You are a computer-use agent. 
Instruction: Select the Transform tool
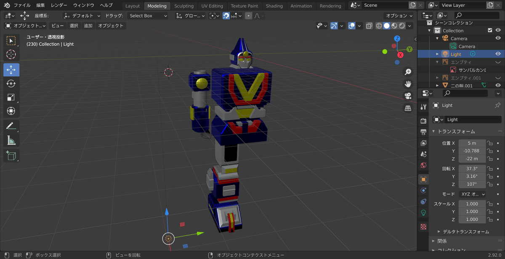click(11, 111)
